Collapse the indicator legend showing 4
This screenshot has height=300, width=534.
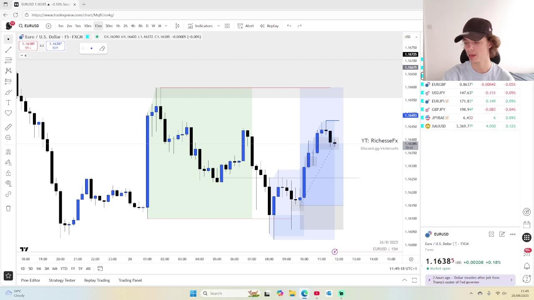23,55
